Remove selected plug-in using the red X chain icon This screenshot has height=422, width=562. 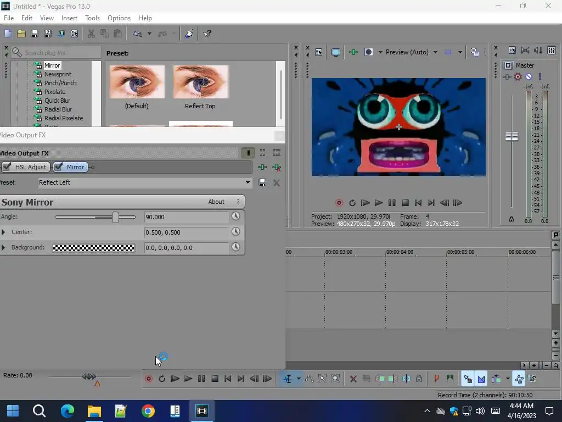coord(277,167)
